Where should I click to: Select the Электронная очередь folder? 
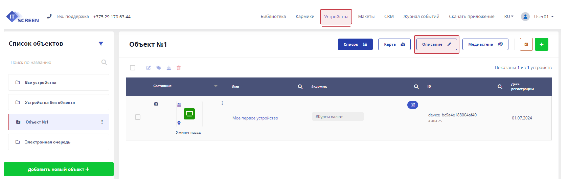coord(48,142)
